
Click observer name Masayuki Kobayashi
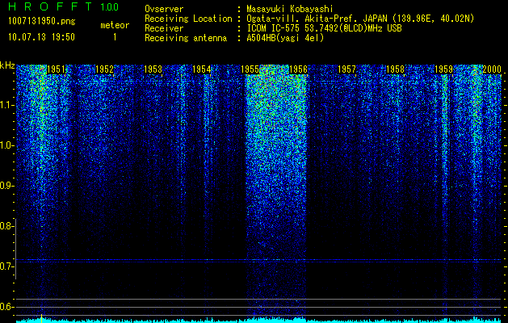[290, 9]
